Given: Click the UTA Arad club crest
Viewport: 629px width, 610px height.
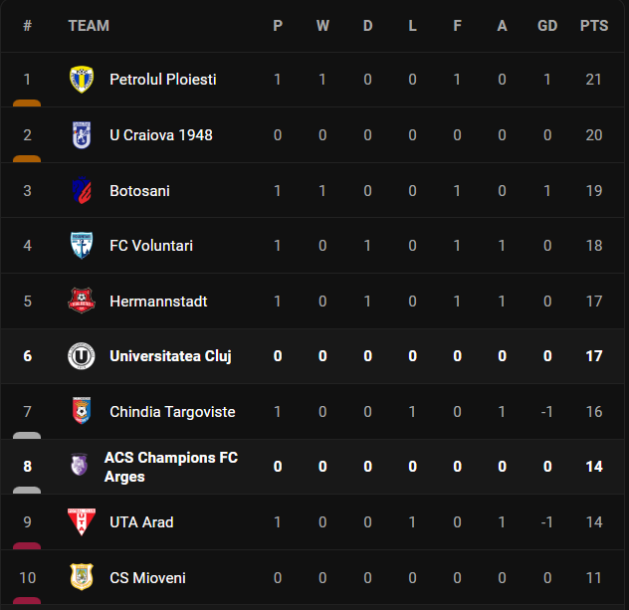Looking at the screenshot, I should pos(81,521).
